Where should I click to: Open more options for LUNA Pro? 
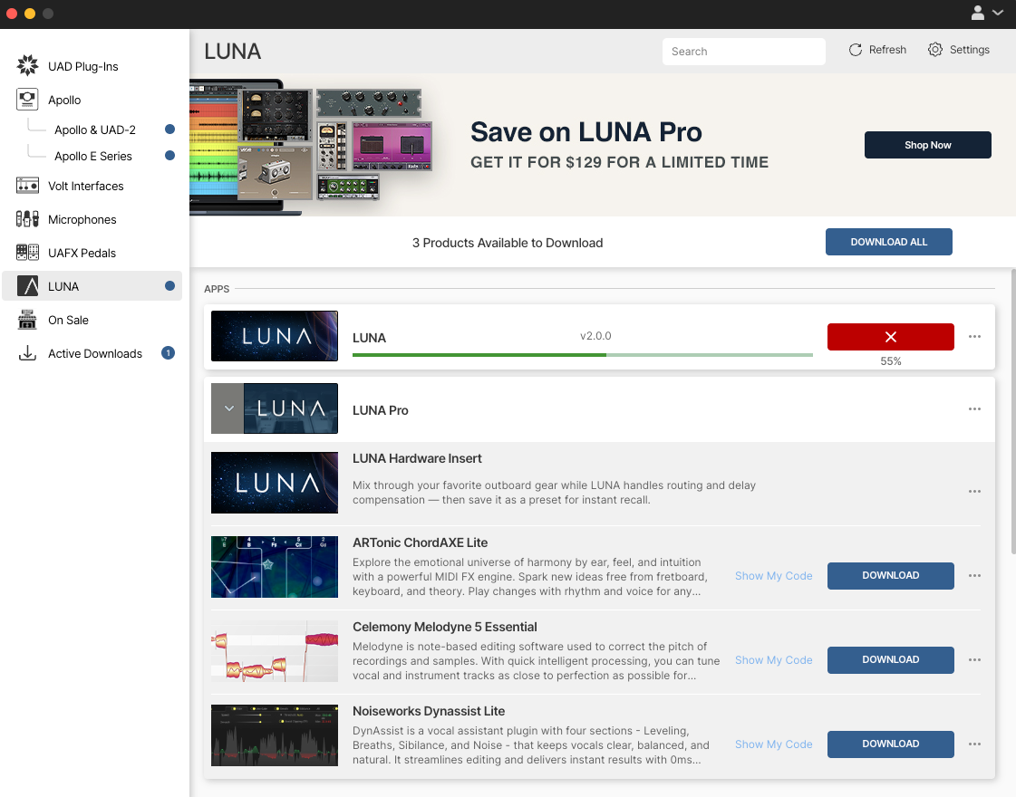click(974, 409)
